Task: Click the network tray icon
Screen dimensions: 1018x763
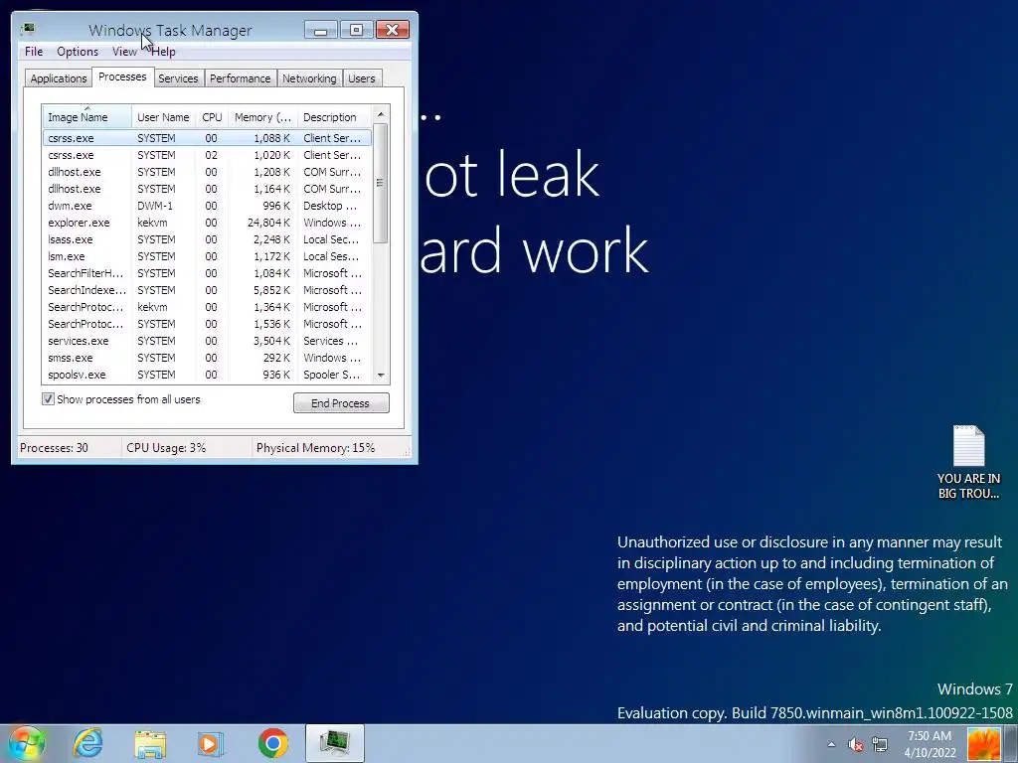Action: [880, 744]
